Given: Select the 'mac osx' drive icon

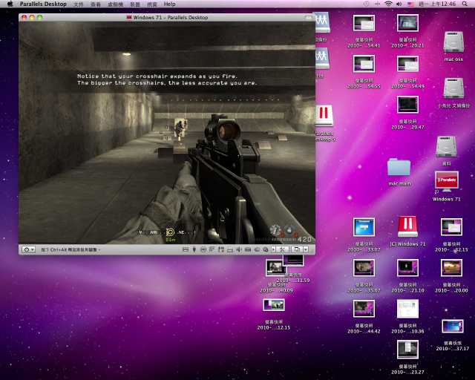Looking at the screenshot, I should (453, 42).
